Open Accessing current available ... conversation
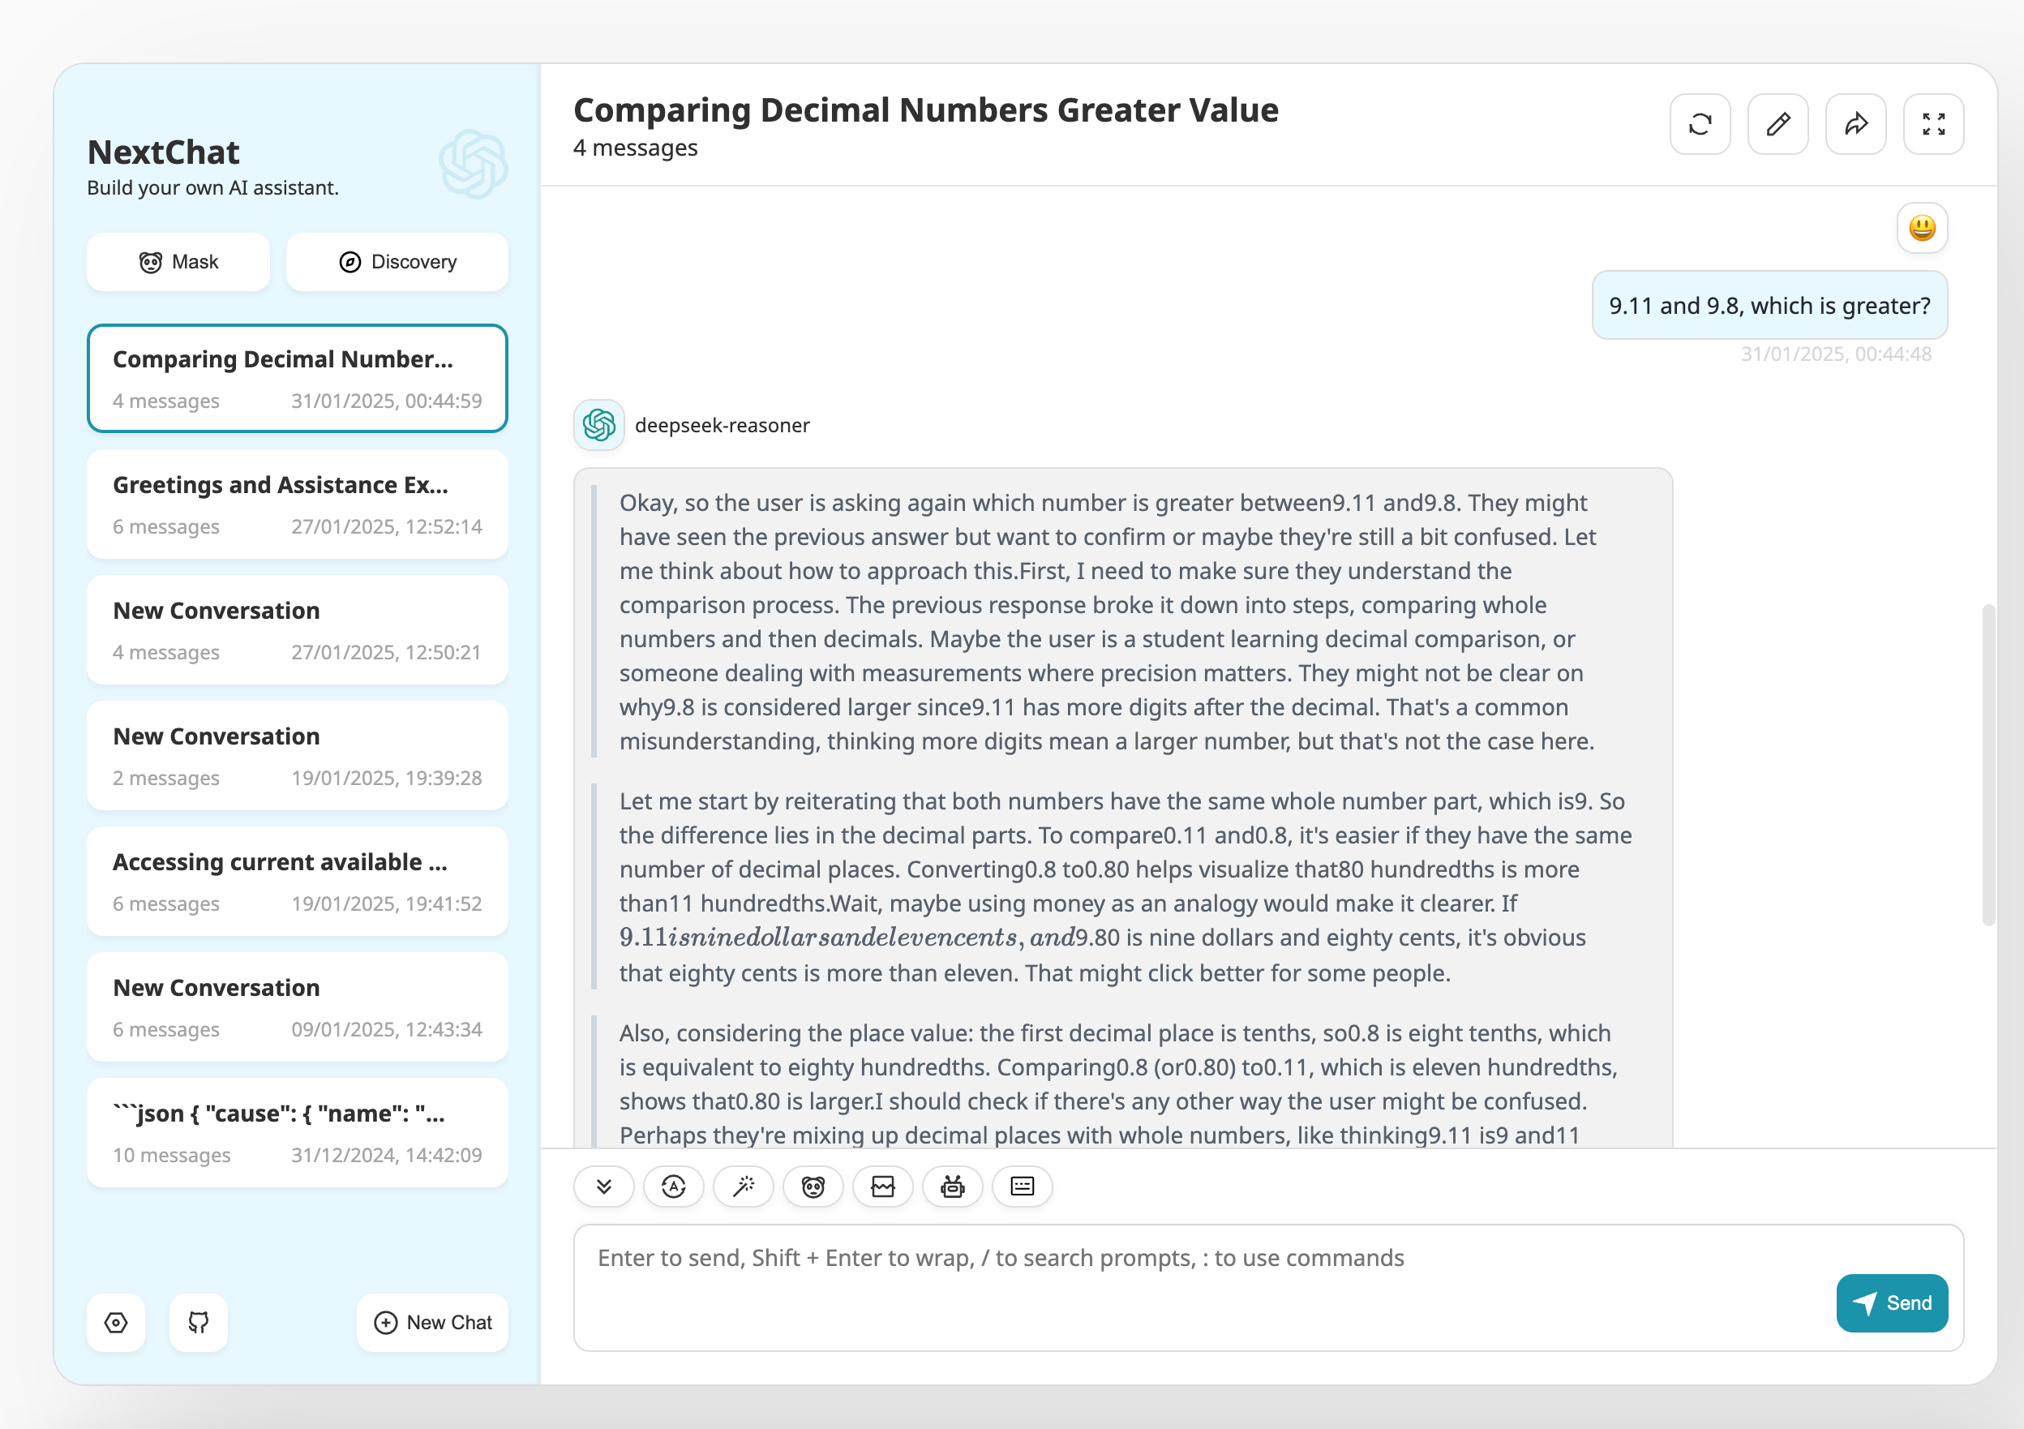The width and height of the screenshot is (2024, 1429). point(297,882)
